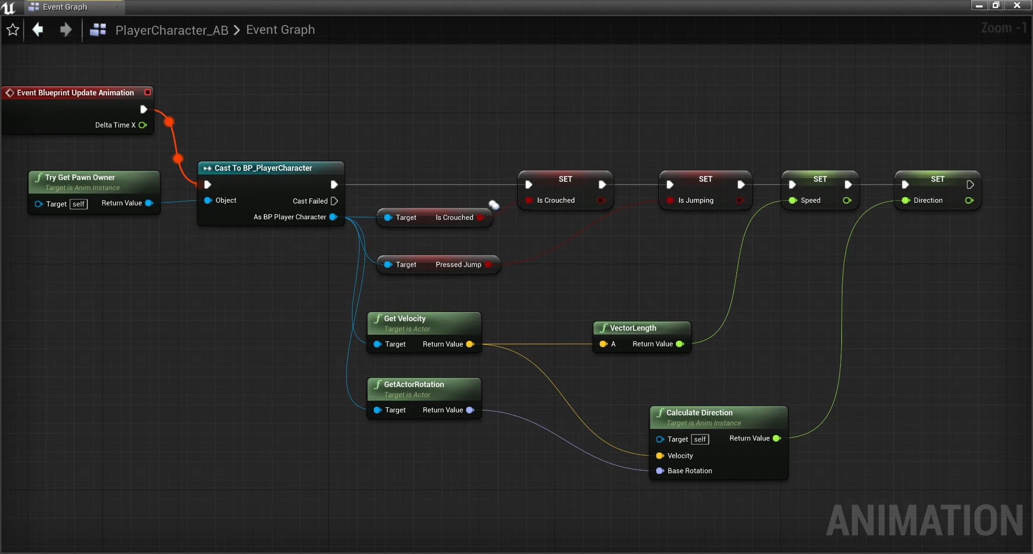Minimize the Event Graph window

pos(979,5)
